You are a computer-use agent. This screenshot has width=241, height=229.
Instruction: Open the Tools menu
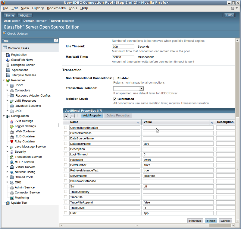[x=73, y=8]
